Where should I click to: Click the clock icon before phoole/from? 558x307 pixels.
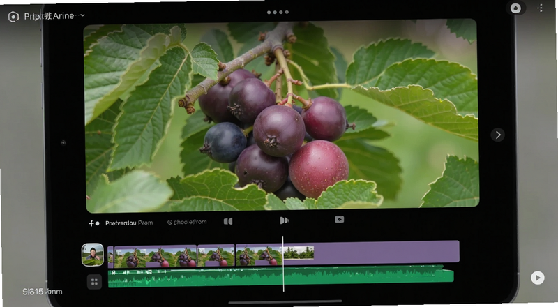point(169,223)
